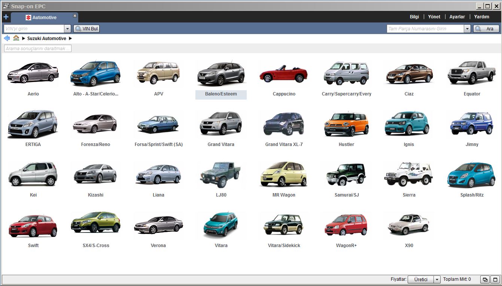
Task: Select the Samurai/SJ image
Action: (x=346, y=174)
